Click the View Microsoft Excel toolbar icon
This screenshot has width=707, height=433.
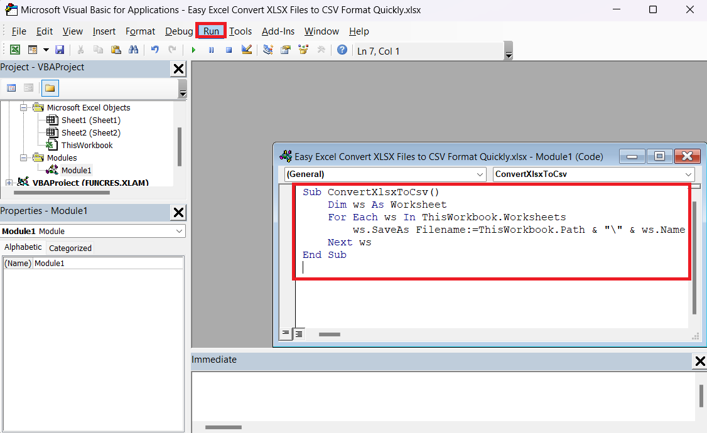point(15,50)
